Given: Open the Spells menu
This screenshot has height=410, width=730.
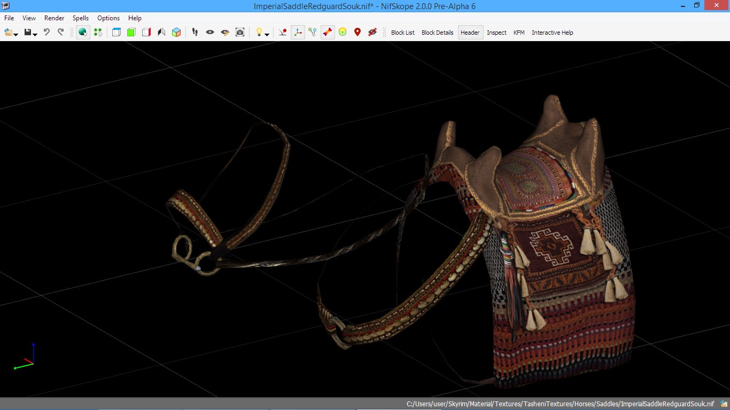Looking at the screenshot, I should [x=81, y=18].
